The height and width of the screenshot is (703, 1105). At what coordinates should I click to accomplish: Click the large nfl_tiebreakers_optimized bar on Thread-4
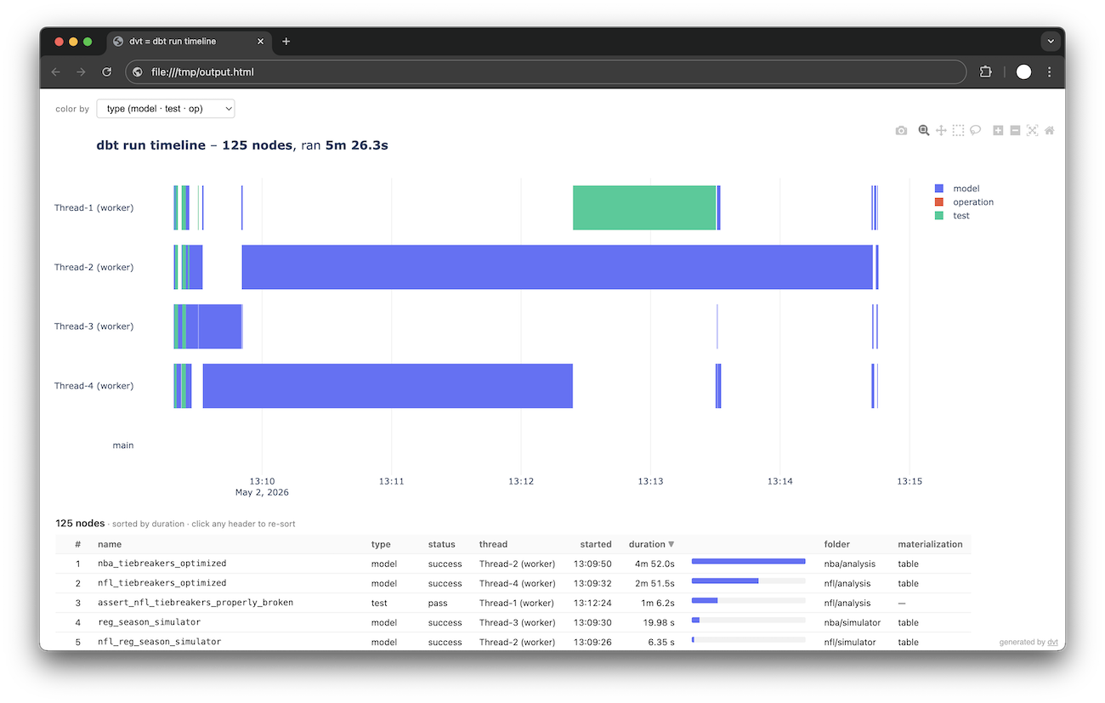point(388,386)
